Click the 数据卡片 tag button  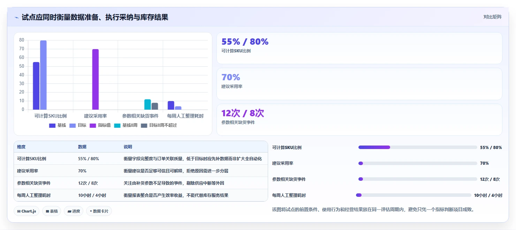click(x=99, y=211)
